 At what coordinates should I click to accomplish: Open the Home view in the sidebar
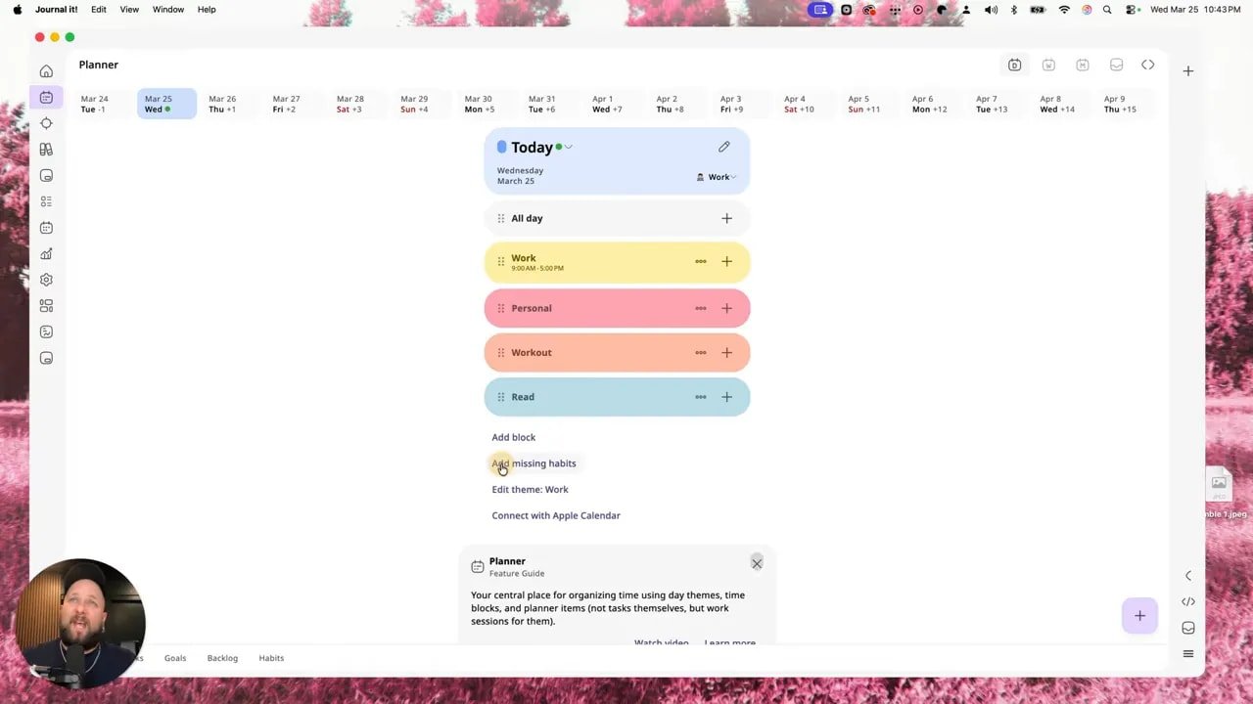(46, 70)
